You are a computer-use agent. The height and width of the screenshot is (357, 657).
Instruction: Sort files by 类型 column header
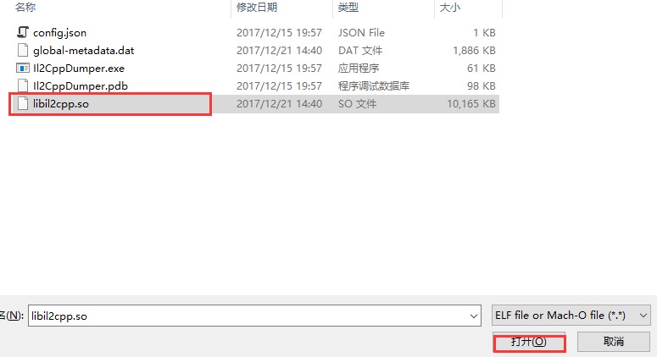(x=348, y=7)
